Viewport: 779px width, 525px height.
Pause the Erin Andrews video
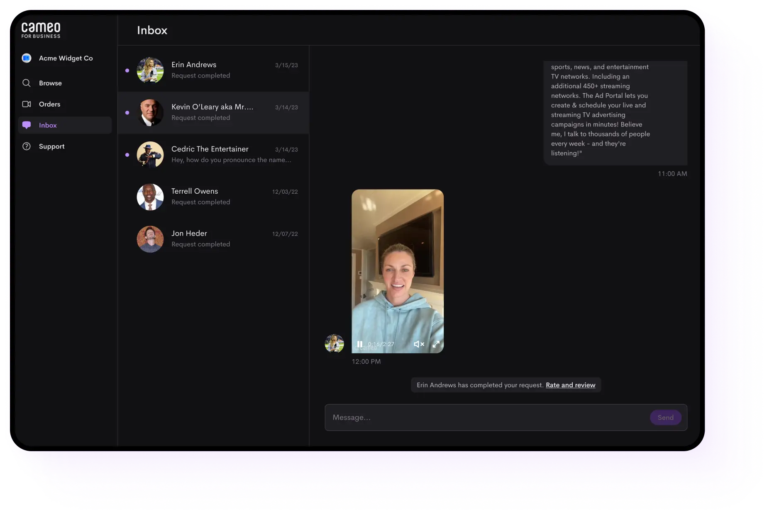click(x=360, y=344)
